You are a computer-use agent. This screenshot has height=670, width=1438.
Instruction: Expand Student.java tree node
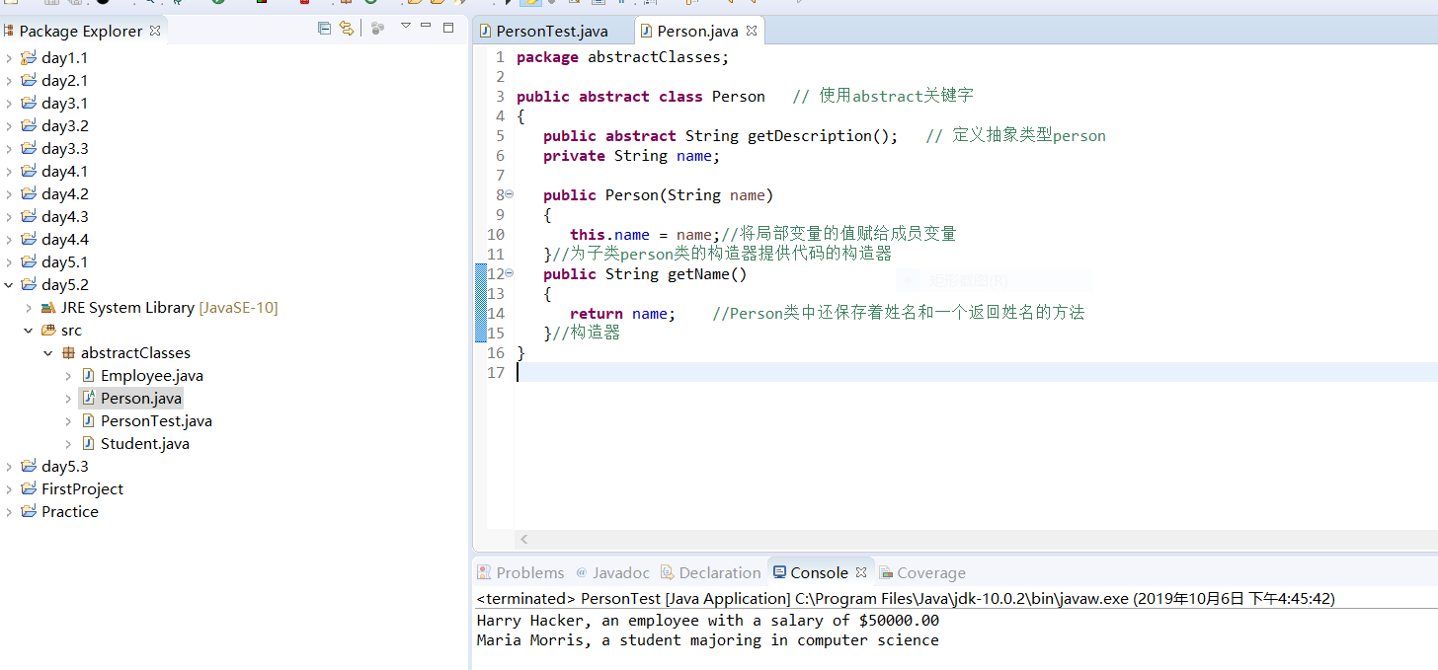pyautogui.click(x=68, y=444)
